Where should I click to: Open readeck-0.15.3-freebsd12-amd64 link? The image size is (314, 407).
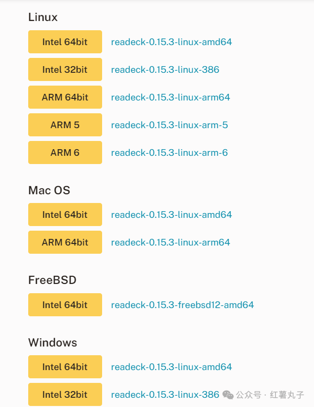(182, 304)
